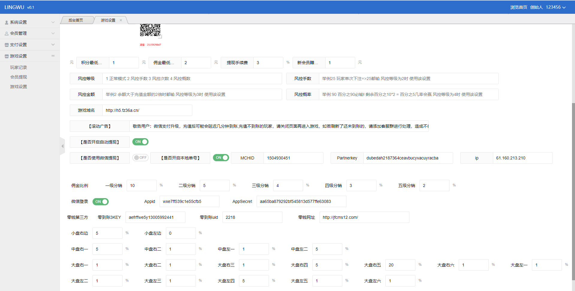Open 会员提现 in the sidebar
The width and height of the screenshot is (575, 291).
coord(19,77)
